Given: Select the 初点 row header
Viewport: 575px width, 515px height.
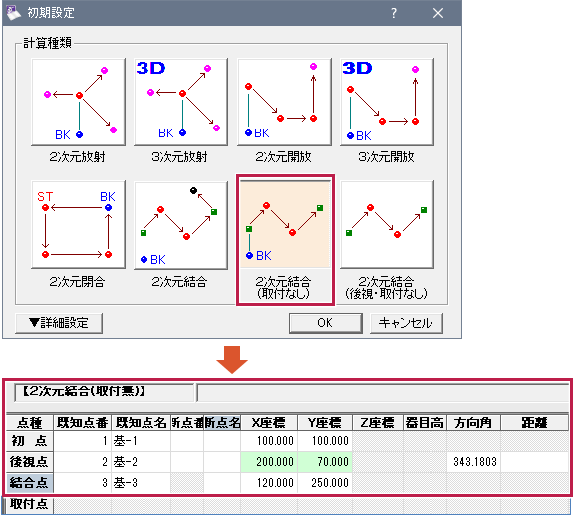Looking at the screenshot, I should [x=30, y=441].
